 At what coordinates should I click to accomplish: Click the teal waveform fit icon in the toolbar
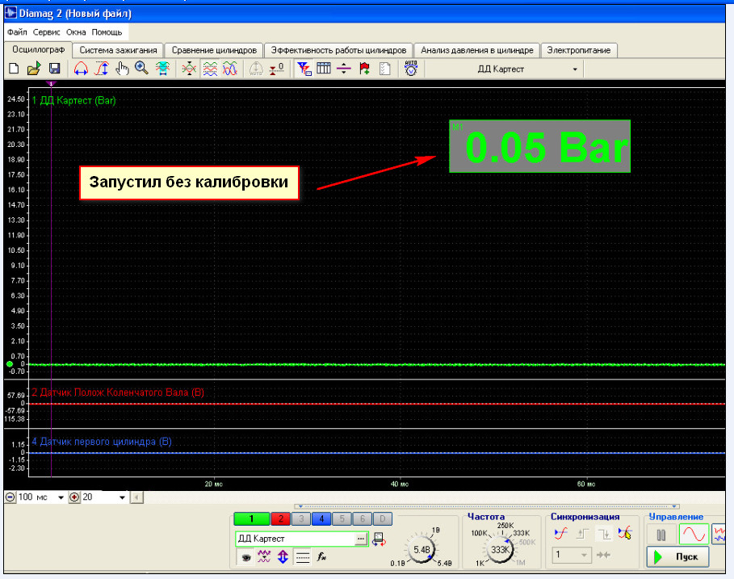(162, 69)
